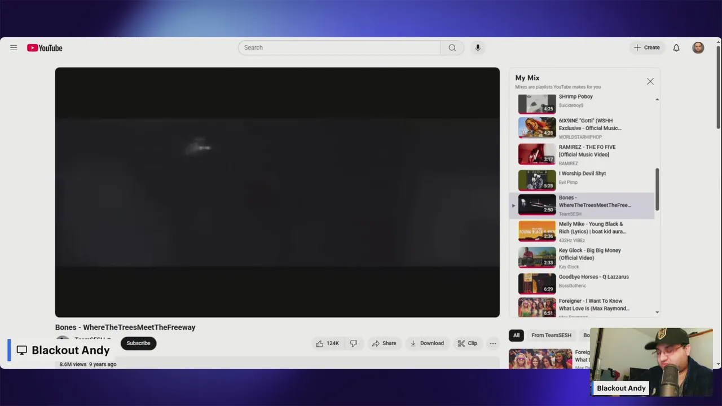This screenshot has width=722, height=406.
Task: Select the From TeamSESH filter chip
Action: tap(551, 336)
